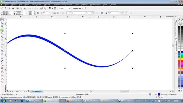Click the zoom navigator icon at canvas corner
Image resolution: width=183 pixels, height=103 pixels.
(x=173, y=91)
